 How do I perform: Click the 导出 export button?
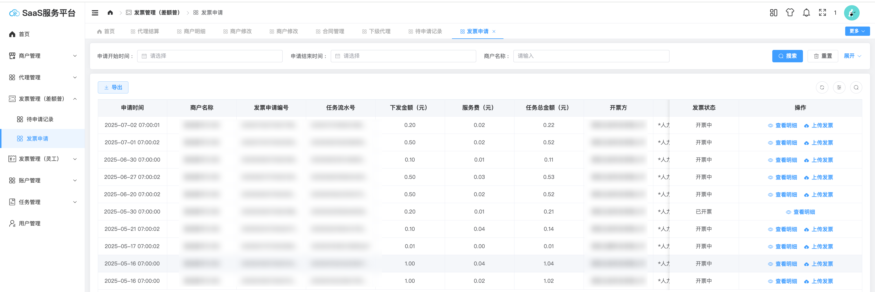coord(113,87)
